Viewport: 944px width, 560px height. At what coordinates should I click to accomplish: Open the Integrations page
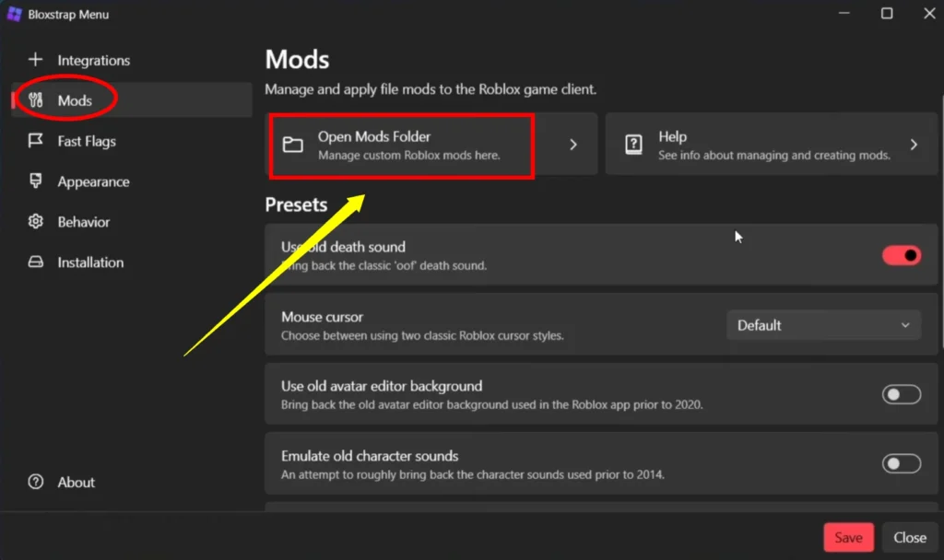[131, 60]
